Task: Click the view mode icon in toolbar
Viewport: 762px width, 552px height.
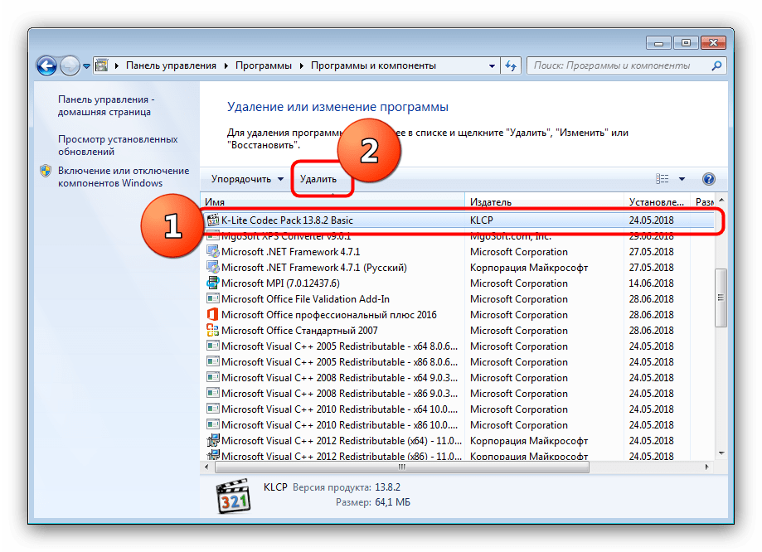Action: [662, 179]
